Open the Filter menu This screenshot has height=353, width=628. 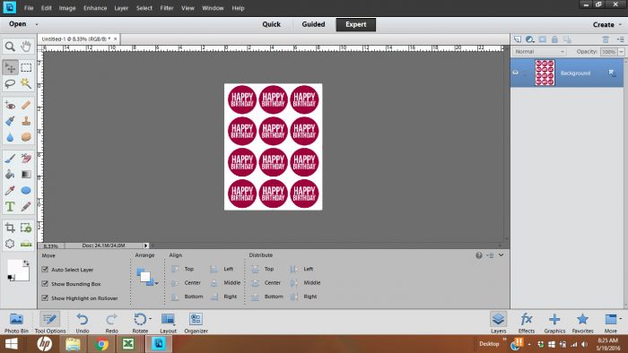tap(167, 8)
